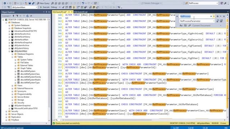Open the Find term history dropdown
Viewport: 230px width, 129px height.
pos(214,16)
